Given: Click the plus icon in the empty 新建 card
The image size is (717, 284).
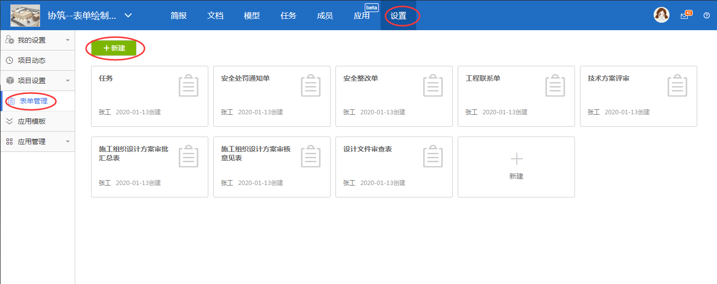Looking at the screenshot, I should click(516, 159).
